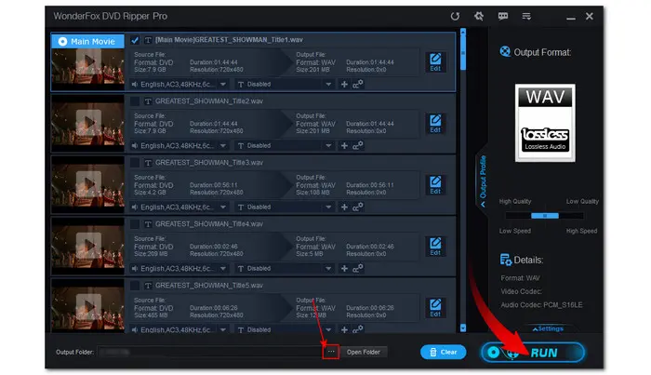651x375 pixels.
Task: Edit the GREATEST_SHOWMAN_Title3 output
Action: [435, 185]
